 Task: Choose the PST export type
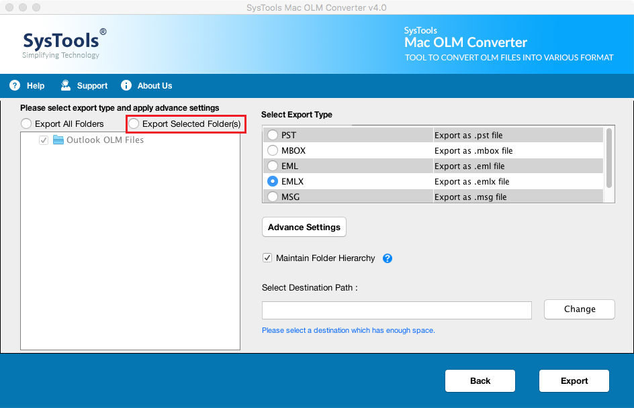[273, 135]
